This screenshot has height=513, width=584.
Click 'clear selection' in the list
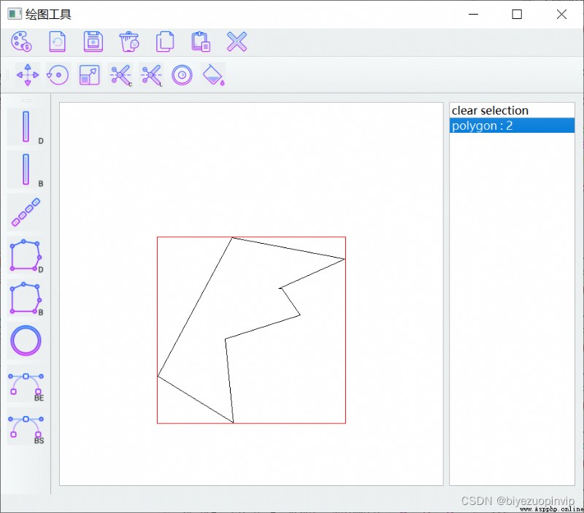click(x=512, y=111)
